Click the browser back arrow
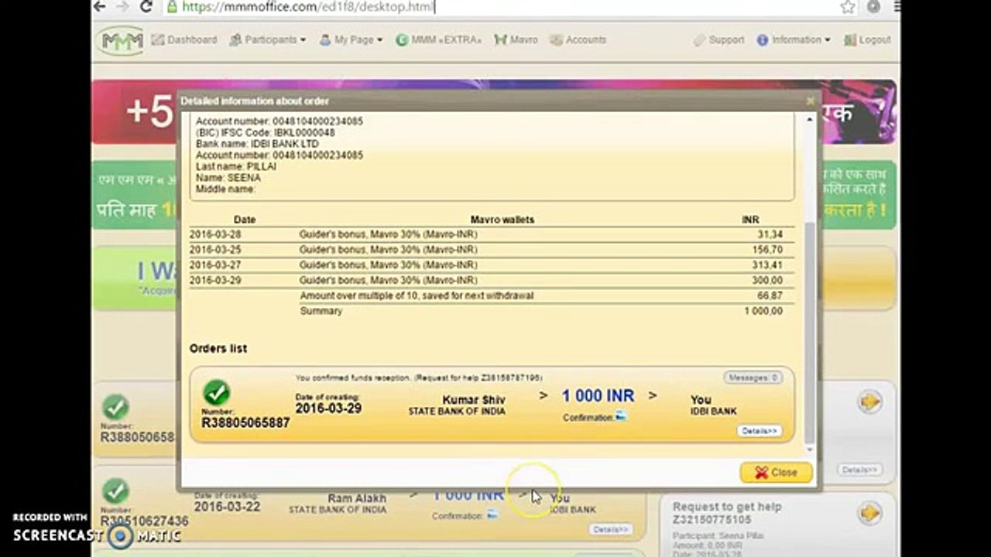 [100, 7]
